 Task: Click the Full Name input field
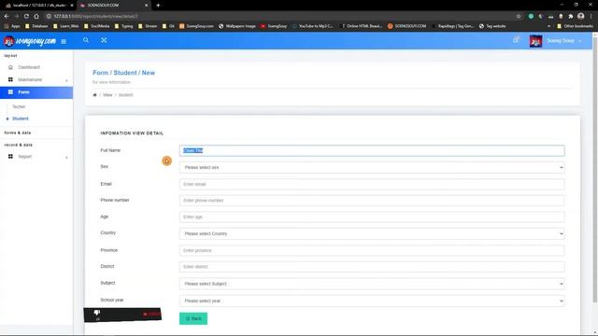point(372,150)
